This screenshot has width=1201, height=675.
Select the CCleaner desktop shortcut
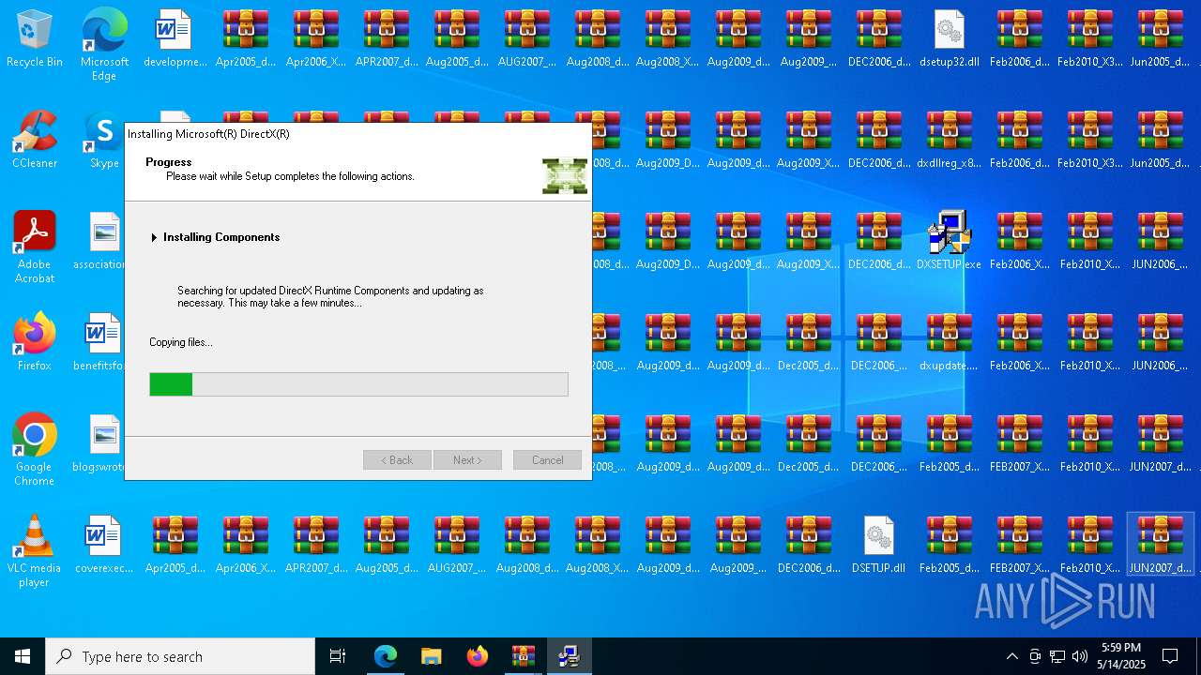tap(35, 141)
